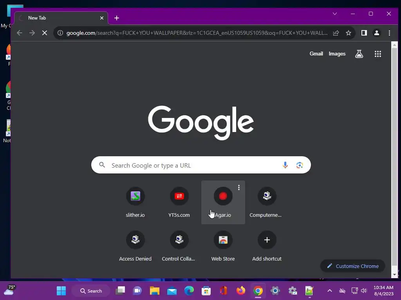
Task: Launch Firefox from taskbar
Action: click(241, 291)
